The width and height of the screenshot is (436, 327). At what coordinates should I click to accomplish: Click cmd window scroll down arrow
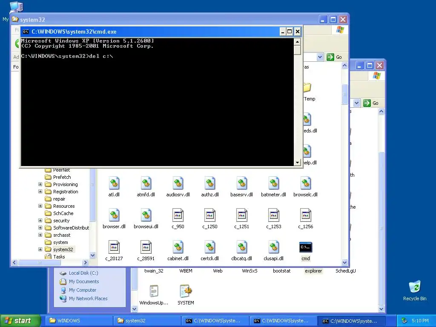[297, 163]
